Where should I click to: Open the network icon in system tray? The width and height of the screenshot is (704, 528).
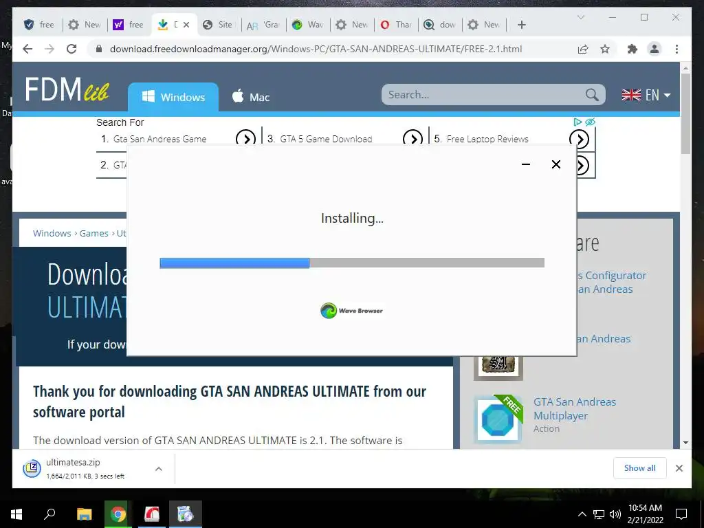click(x=599, y=514)
